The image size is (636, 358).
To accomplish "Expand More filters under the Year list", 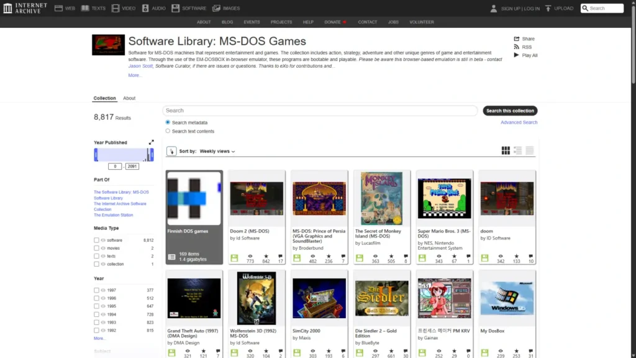I will click(99, 338).
